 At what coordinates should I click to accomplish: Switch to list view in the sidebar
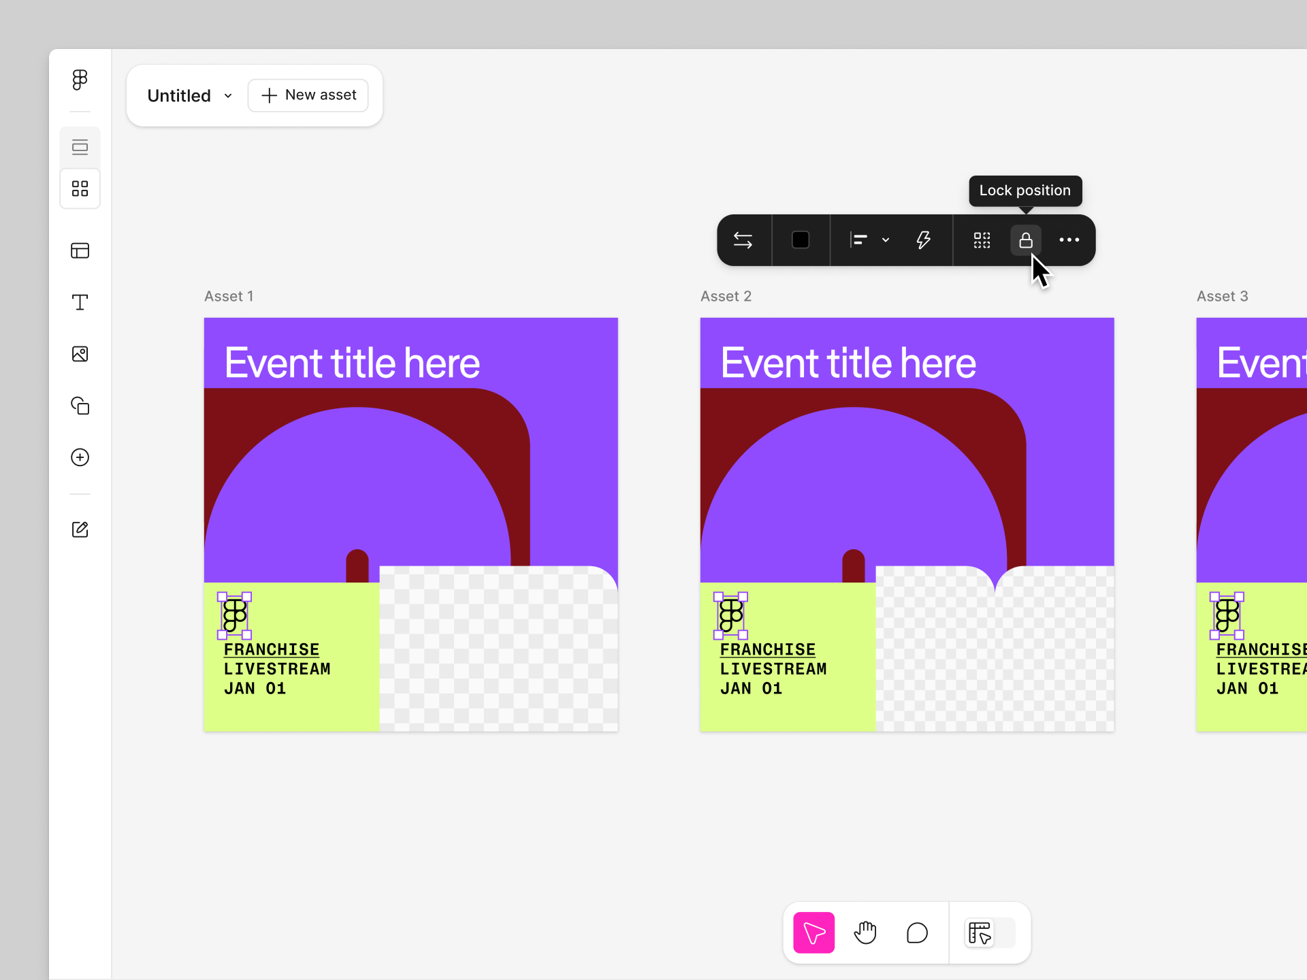pyautogui.click(x=80, y=146)
